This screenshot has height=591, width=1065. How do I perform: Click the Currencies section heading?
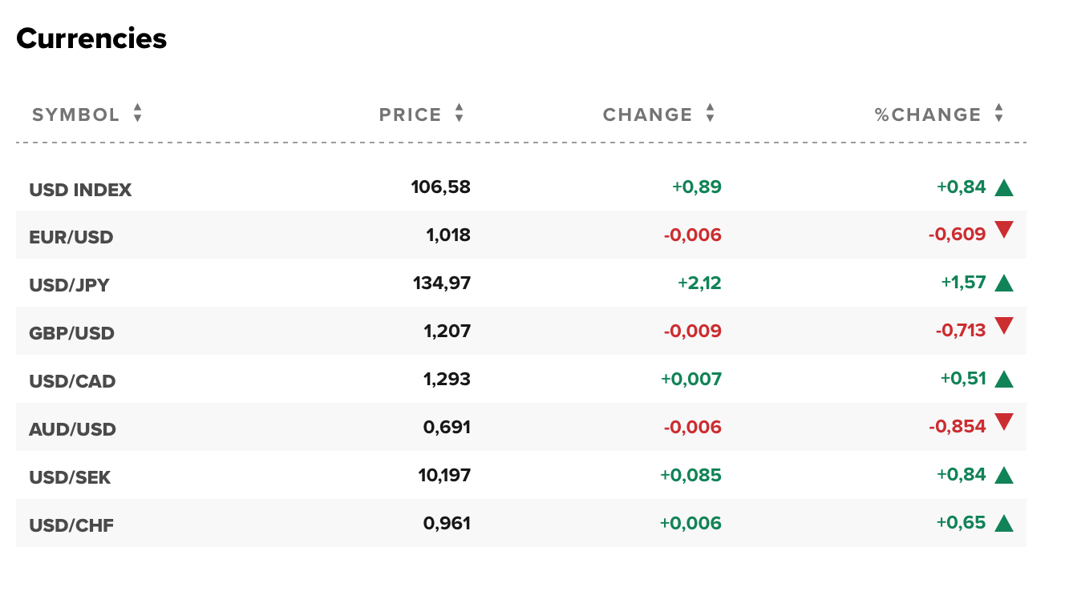pyautogui.click(x=91, y=38)
